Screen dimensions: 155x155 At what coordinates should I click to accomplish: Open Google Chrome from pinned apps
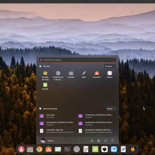[x=45, y=76]
